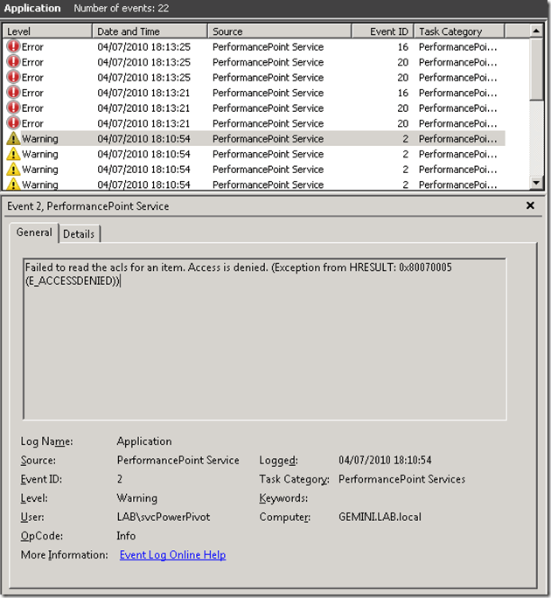
Task: Select Error row 18:13:25 with Event ID 16
Action: (255, 46)
